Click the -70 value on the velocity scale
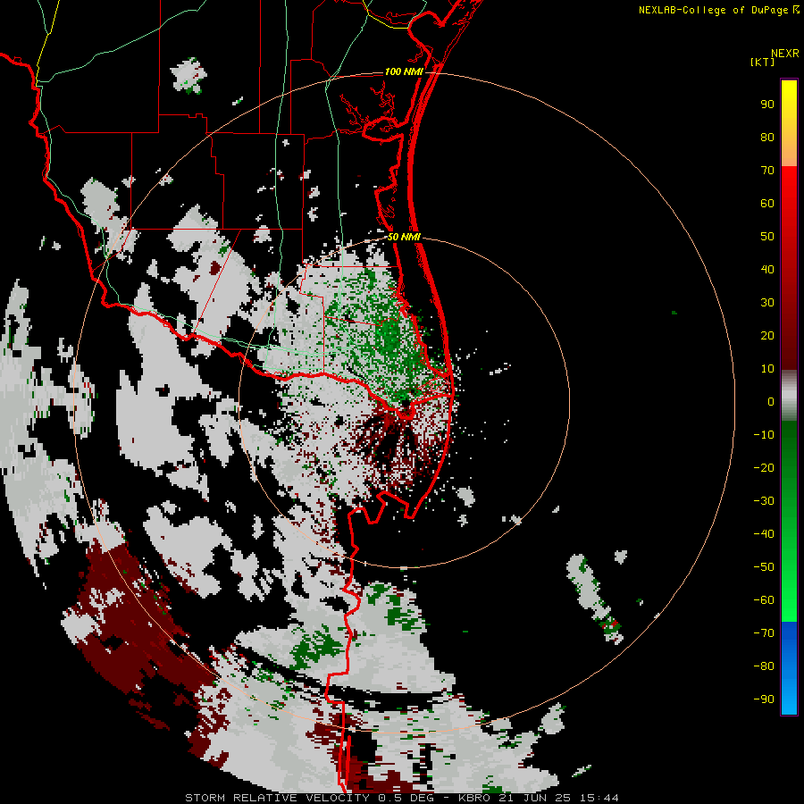The height and width of the screenshot is (804, 804). (764, 632)
